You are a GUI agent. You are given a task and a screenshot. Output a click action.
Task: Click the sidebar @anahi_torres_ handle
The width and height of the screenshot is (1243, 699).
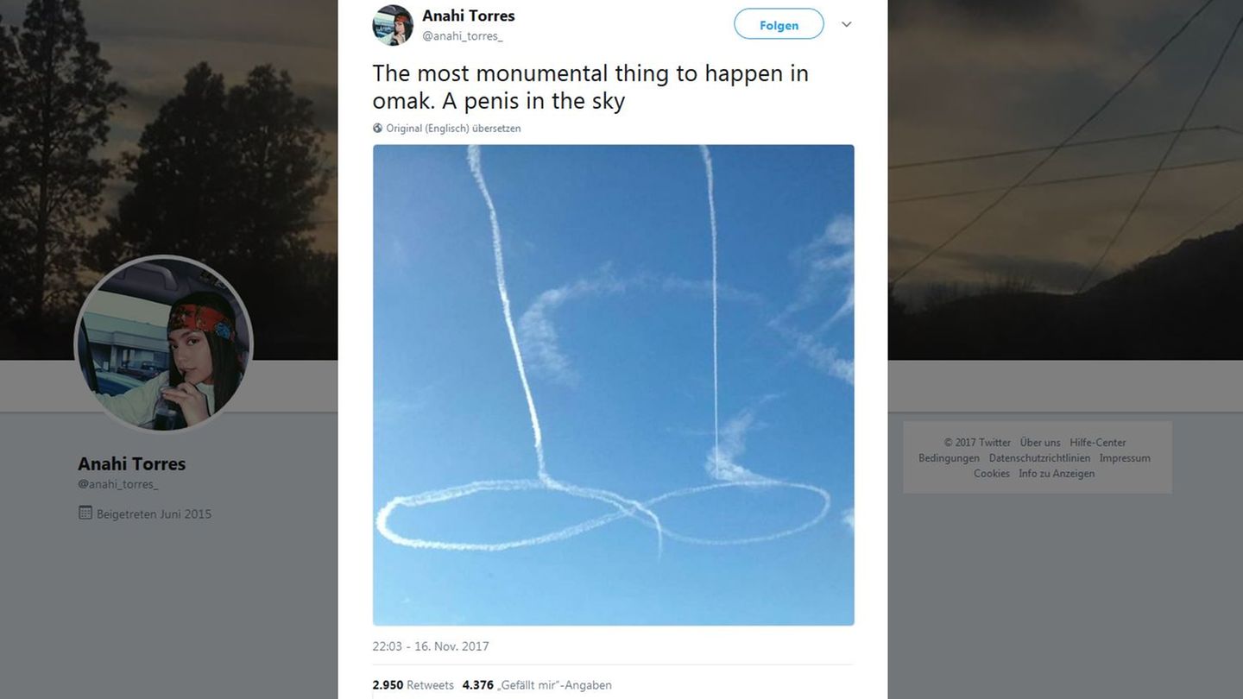pos(117,484)
